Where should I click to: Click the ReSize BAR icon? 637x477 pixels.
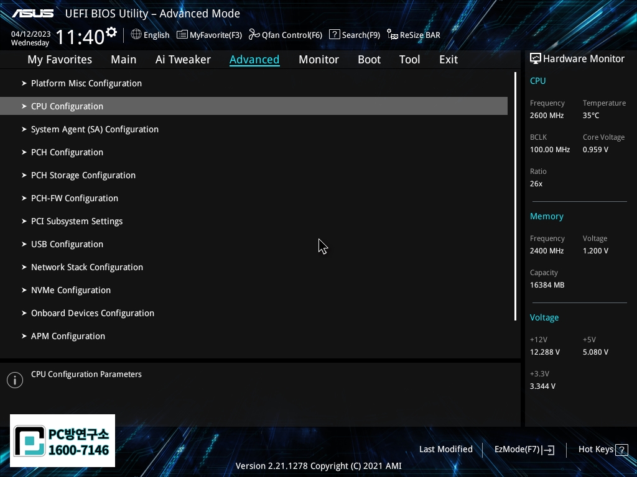click(393, 35)
